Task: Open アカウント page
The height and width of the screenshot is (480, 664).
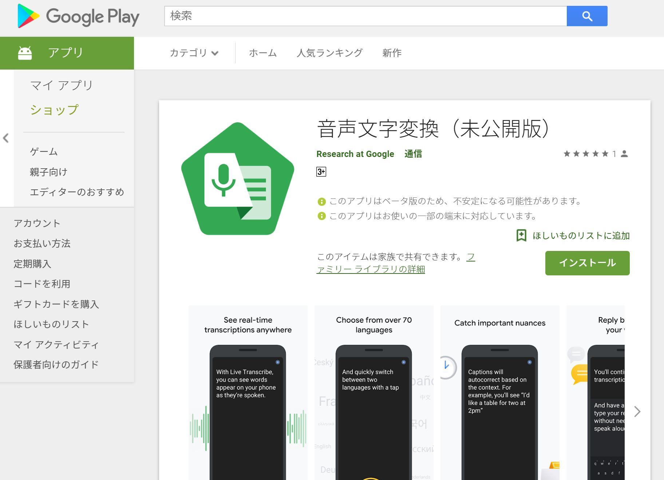Action: (37, 223)
